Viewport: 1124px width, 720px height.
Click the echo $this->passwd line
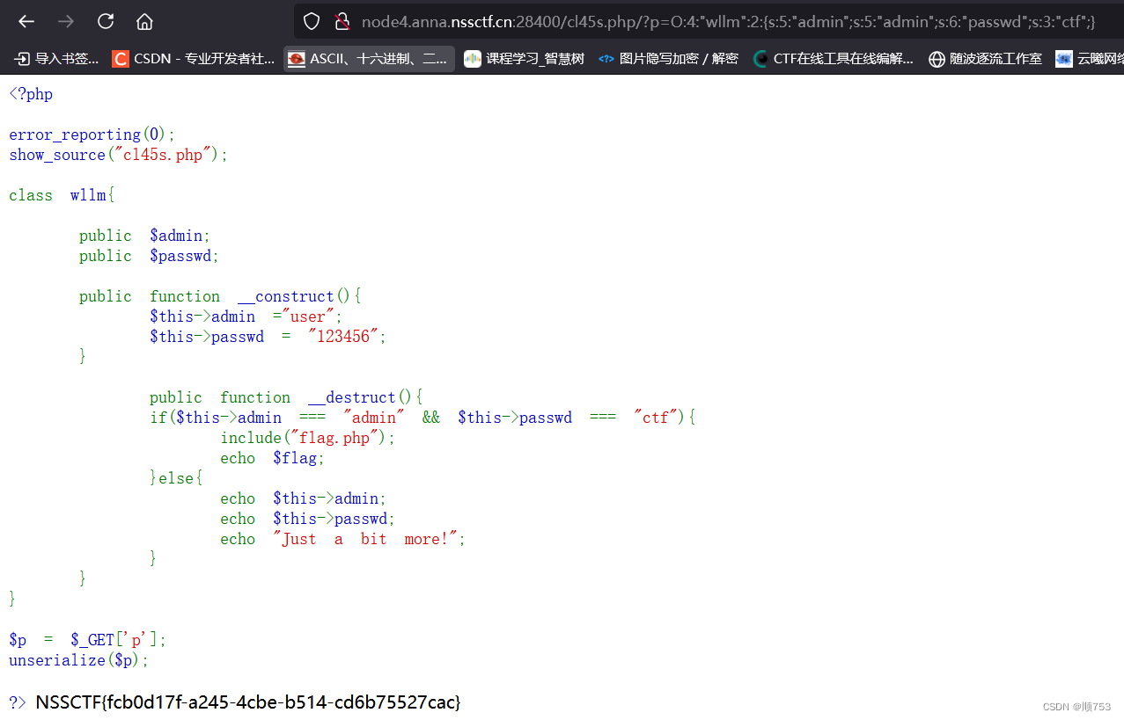point(307,519)
